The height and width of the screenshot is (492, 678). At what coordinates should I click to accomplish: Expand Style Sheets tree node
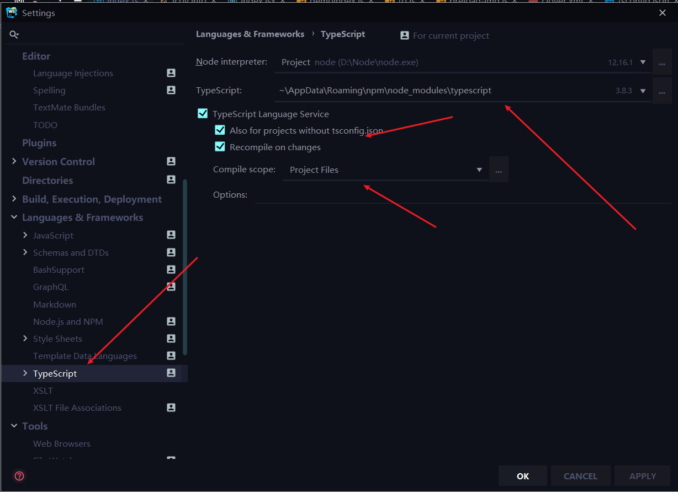click(x=25, y=338)
